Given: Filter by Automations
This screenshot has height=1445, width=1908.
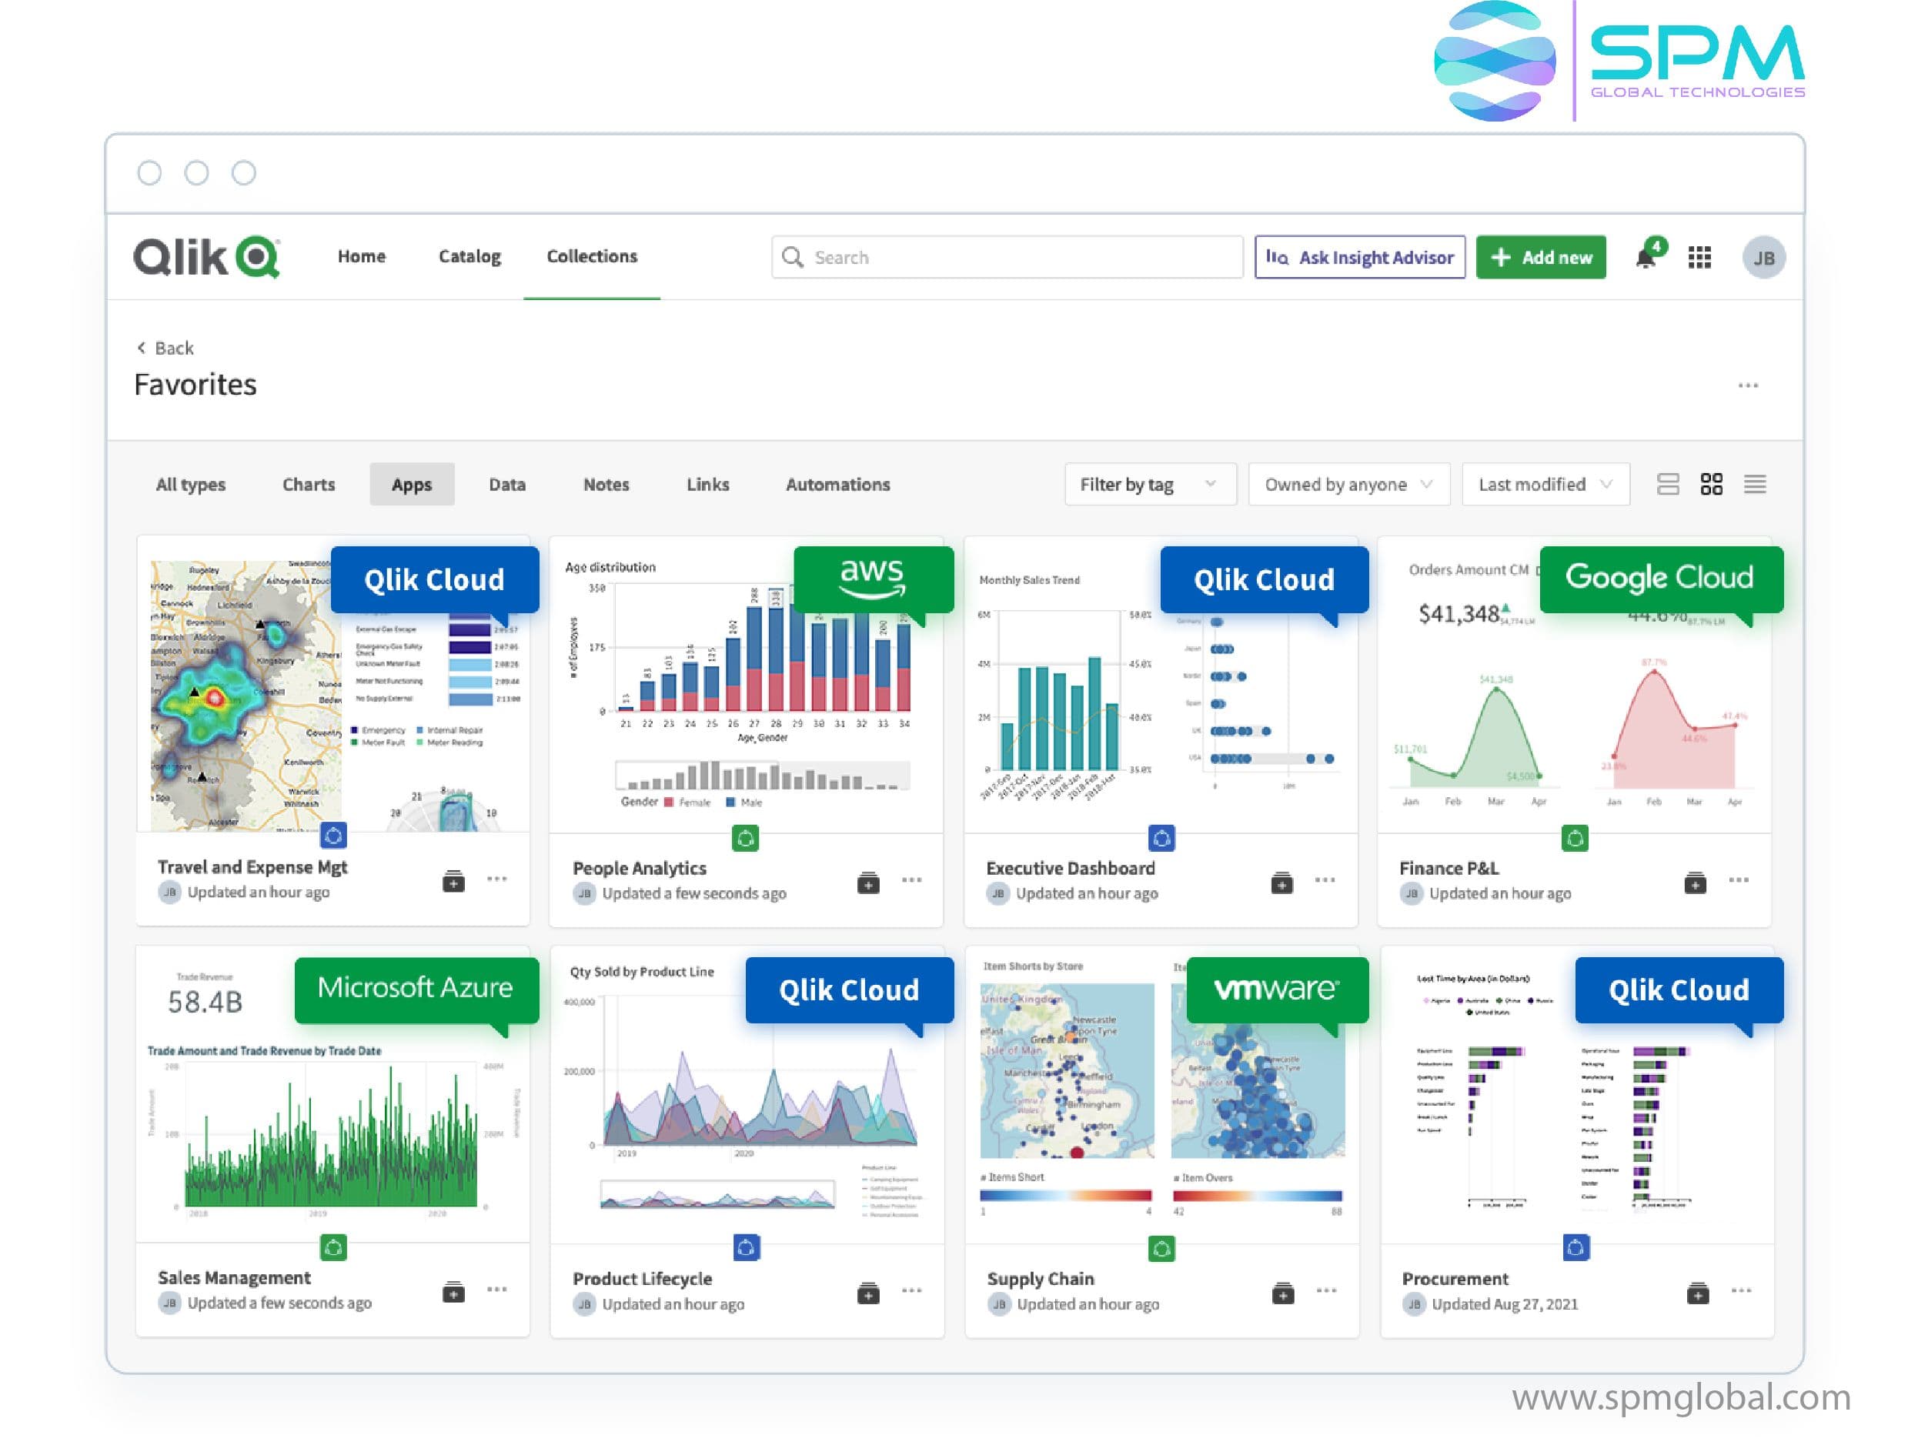Looking at the screenshot, I should pyautogui.click(x=837, y=485).
